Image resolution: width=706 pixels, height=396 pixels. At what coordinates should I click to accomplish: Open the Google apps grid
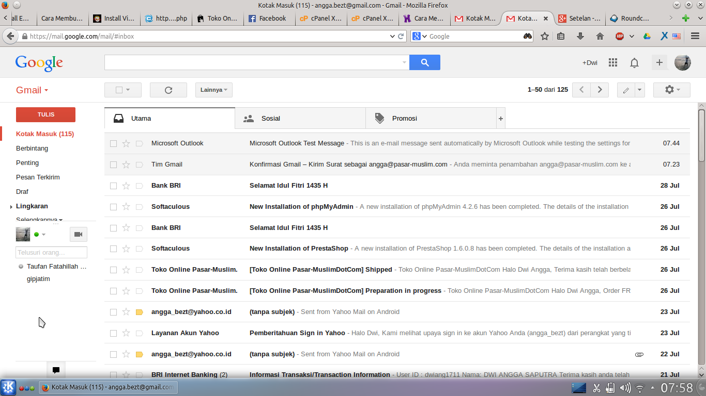[x=612, y=62]
